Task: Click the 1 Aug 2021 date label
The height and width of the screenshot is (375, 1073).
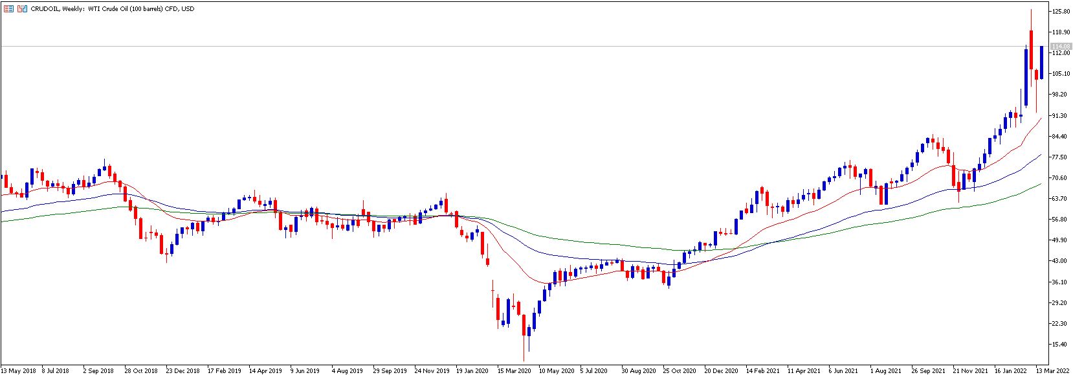Action: [885, 371]
